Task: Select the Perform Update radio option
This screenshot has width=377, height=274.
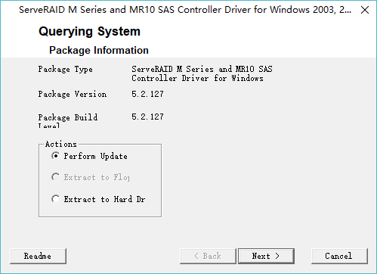Action: [89, 156]
